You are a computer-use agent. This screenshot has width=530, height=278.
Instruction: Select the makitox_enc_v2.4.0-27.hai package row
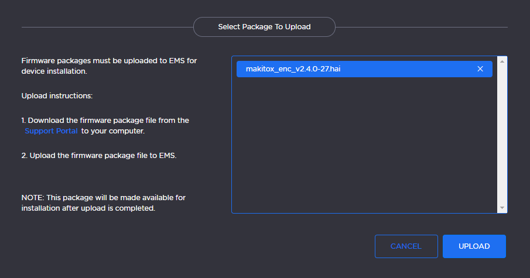[x=351, y=69]
